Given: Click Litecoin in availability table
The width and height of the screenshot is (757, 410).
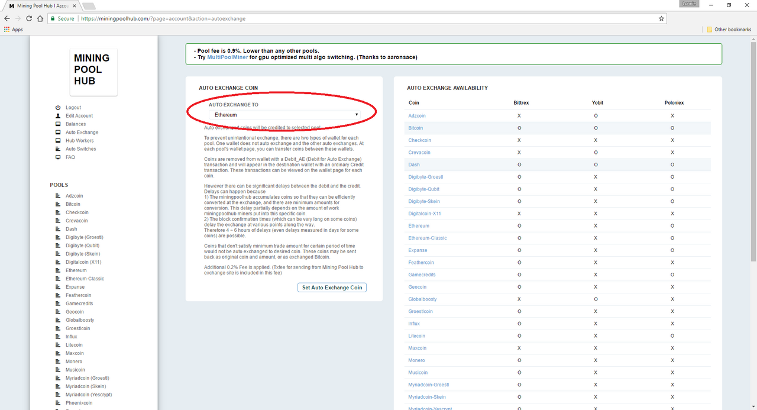Looking at the screenshot, I should (x=417, y=336).
